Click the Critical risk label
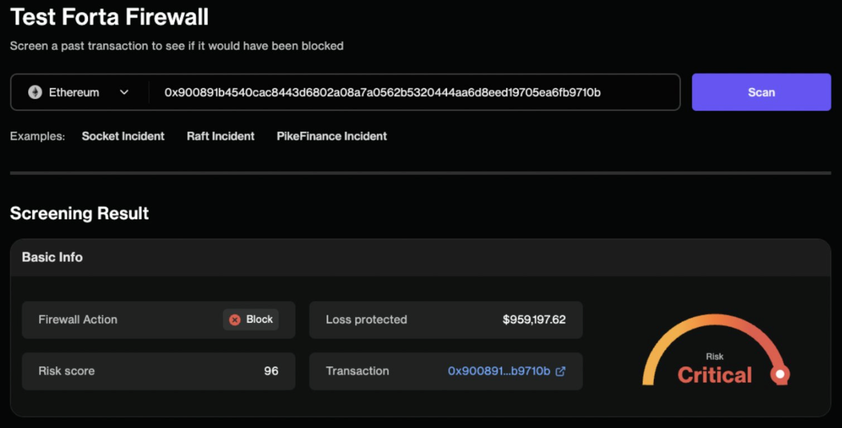This screenshot has width=842, height=428. tap(715, 375)
